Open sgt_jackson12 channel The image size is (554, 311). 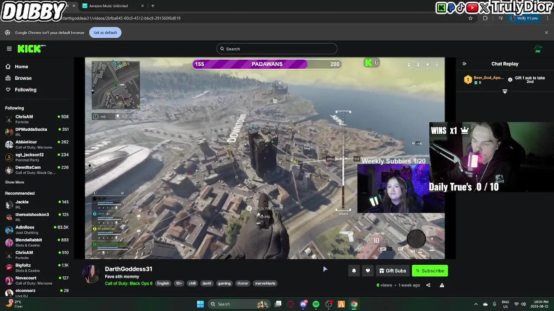37,157
